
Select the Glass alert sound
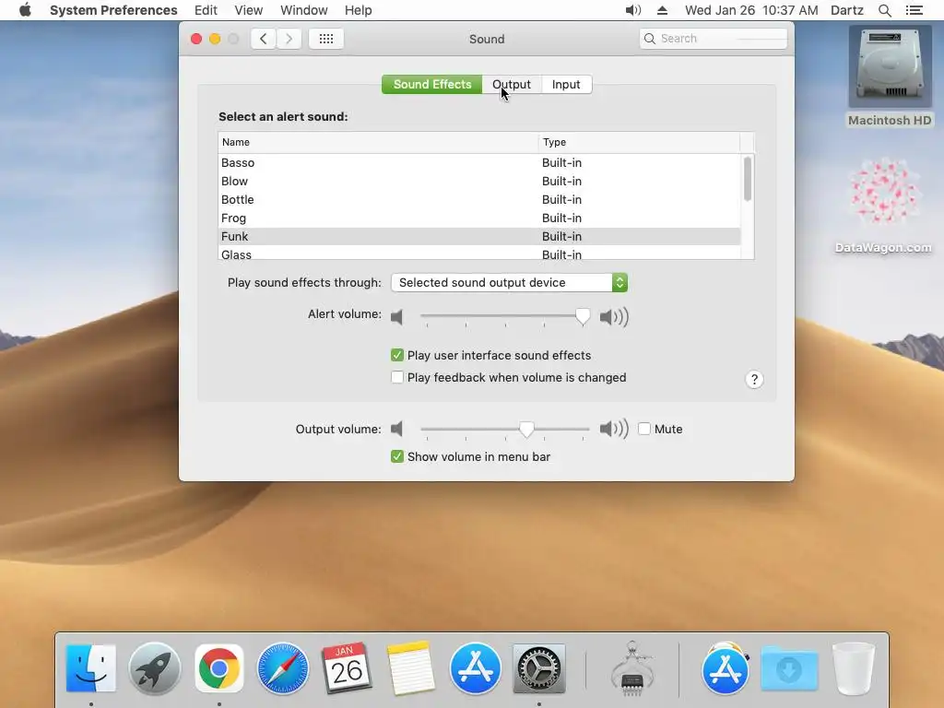point(479,254)
